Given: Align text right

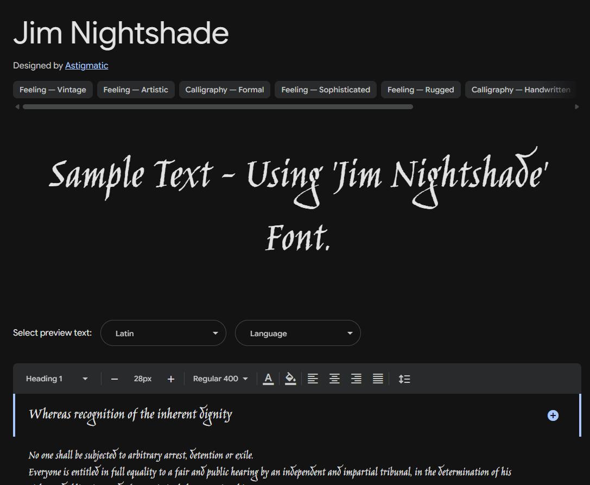Looking at the screenshot, I should 356,379.
